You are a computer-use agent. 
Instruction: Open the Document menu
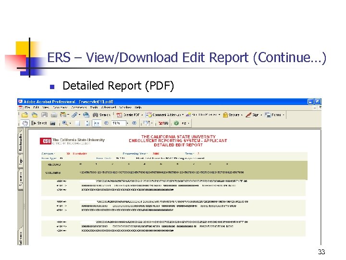point(60,107)
